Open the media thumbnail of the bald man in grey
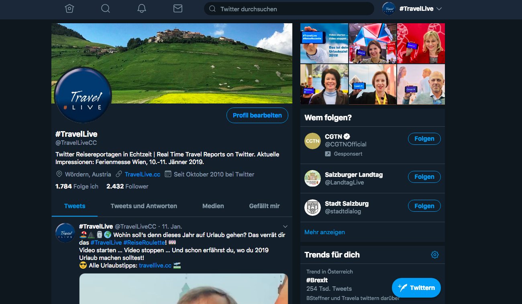This screenshot has width=522, height=304. (x=421, y=84)
